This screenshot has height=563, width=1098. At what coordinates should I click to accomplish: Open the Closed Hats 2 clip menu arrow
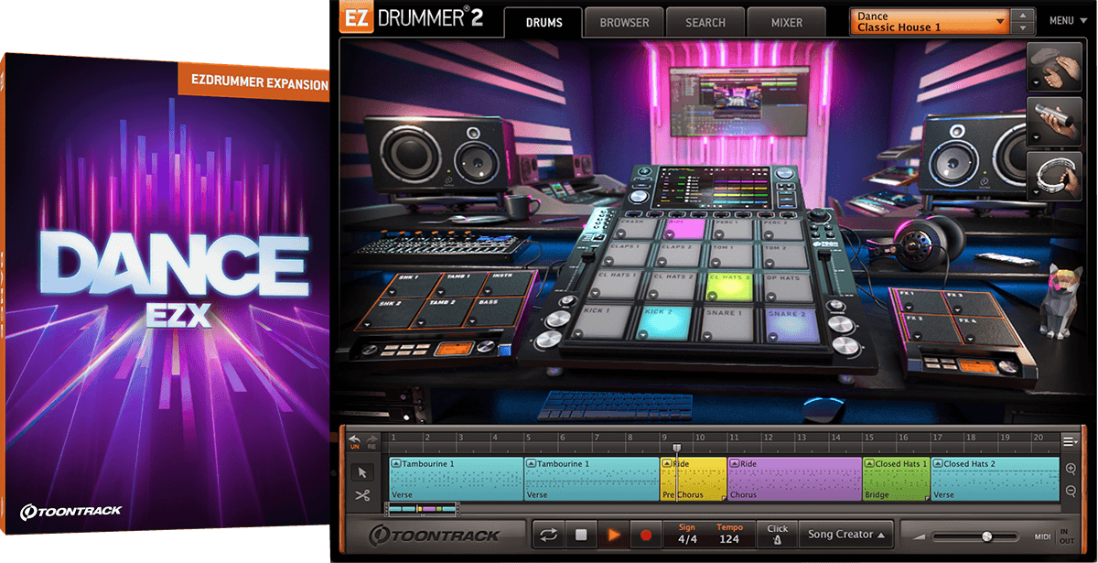(x=938, y=464)
